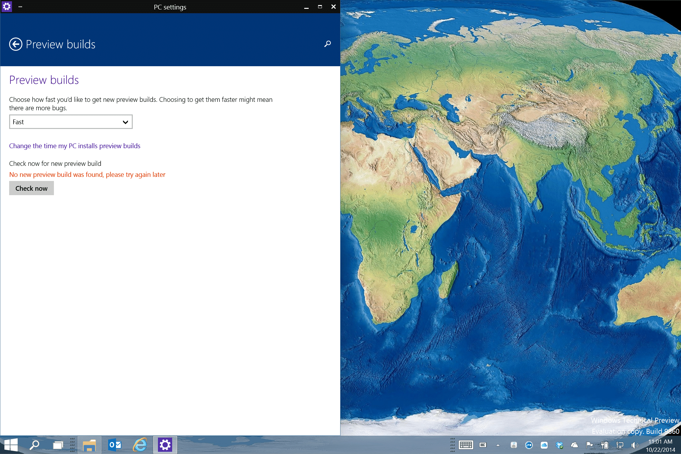Open the network tray icon

[620, 445]
